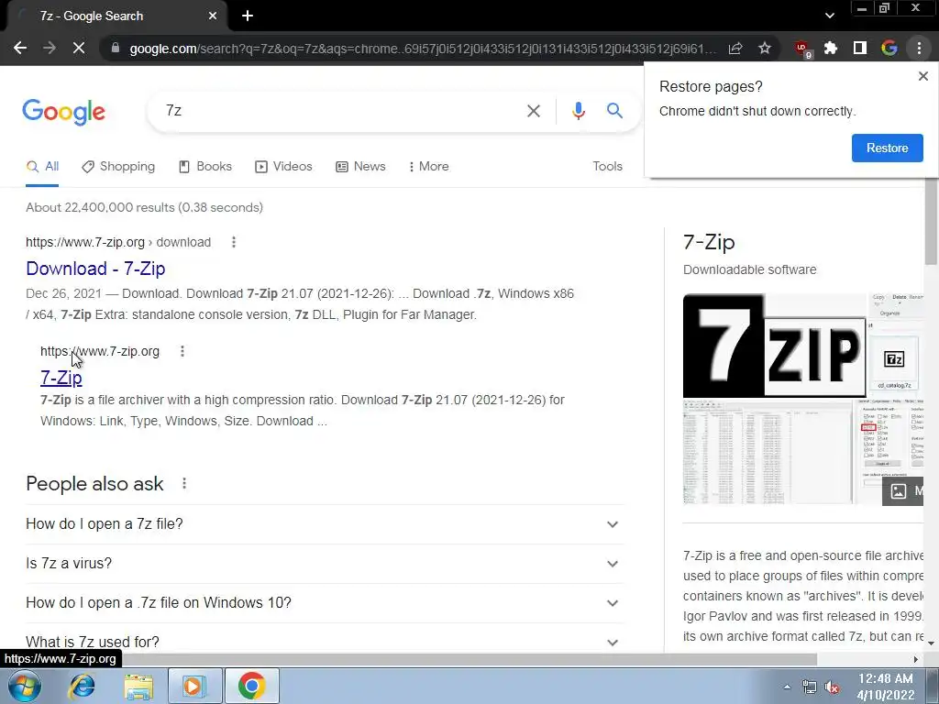Image resolution: width=939 pixels, height=704 pixels.
Task: Click the Restore button
Action: [x=887, y=148]
